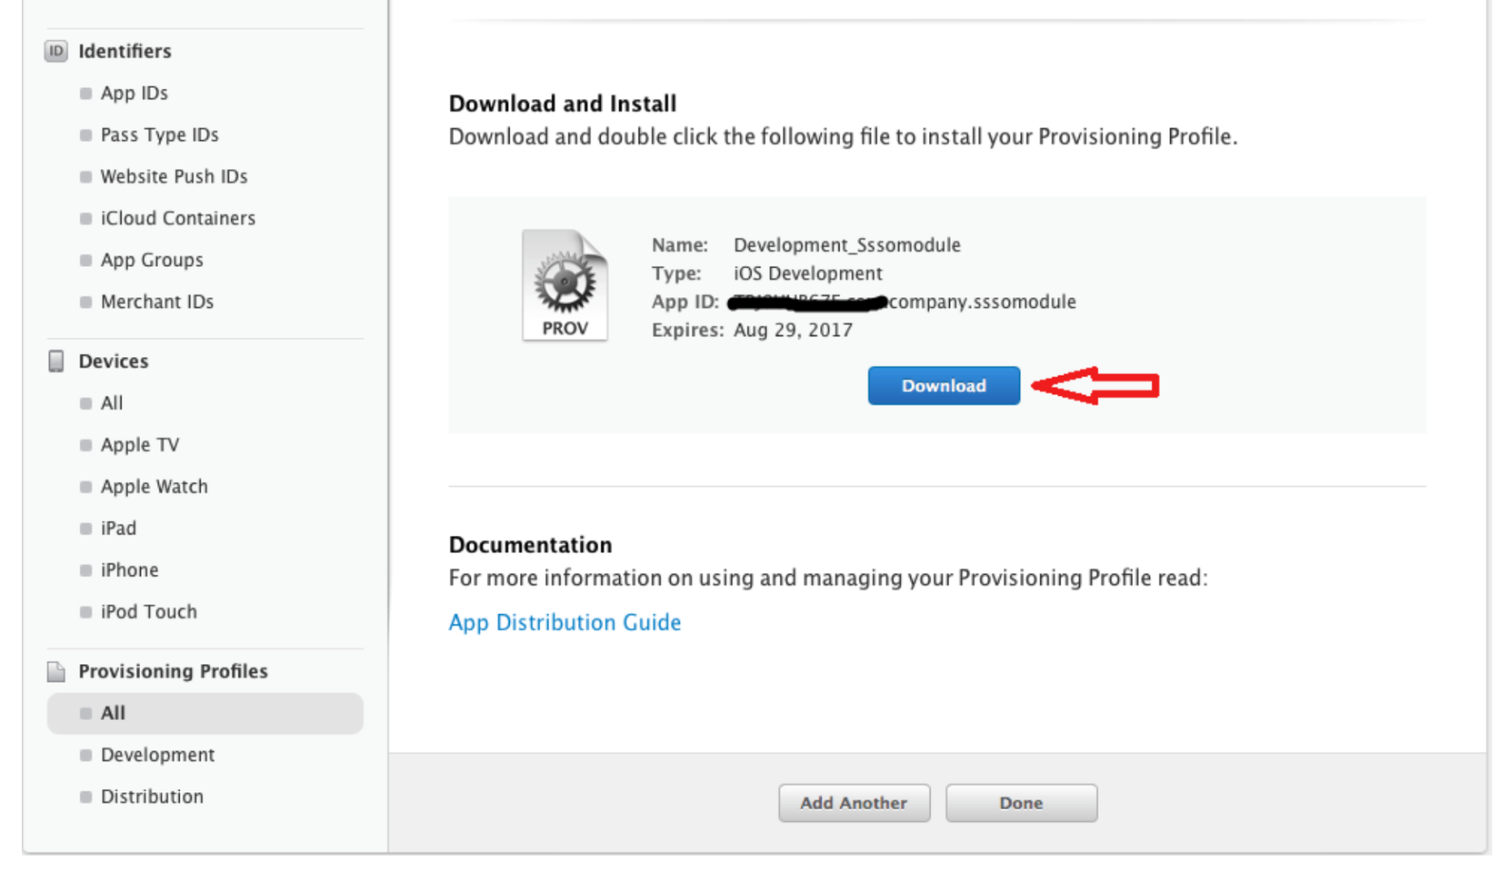
Task: Select iPod Touch under Devices
Action: [x=148, y=612]
